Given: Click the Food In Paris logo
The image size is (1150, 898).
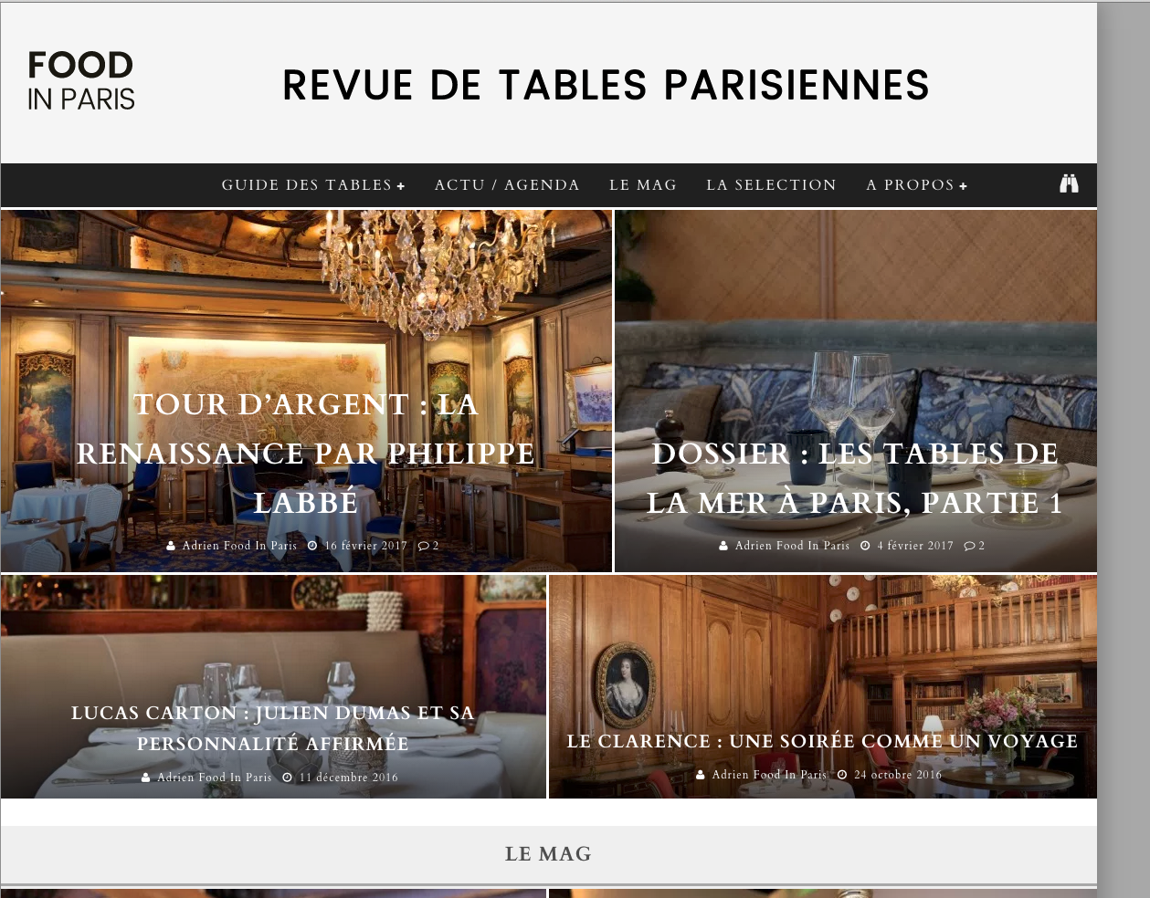Looking at the screenshot, I should [x=81, y=80].
